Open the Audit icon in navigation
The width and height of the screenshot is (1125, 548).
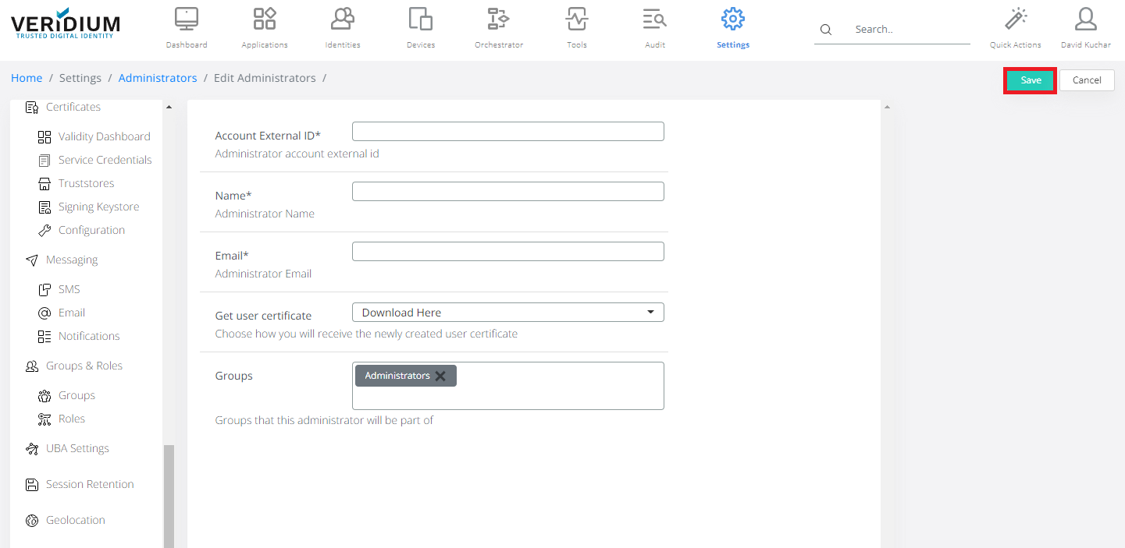click(654, 19)
